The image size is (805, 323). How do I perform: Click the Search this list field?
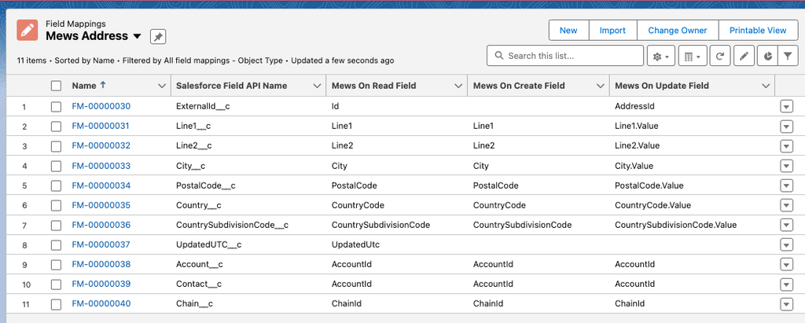pos(565,56)
